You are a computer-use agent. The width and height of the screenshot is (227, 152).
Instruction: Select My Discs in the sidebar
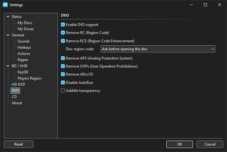[25, 23]
